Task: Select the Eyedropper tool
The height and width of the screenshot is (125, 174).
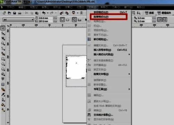Action: [3, 94]
